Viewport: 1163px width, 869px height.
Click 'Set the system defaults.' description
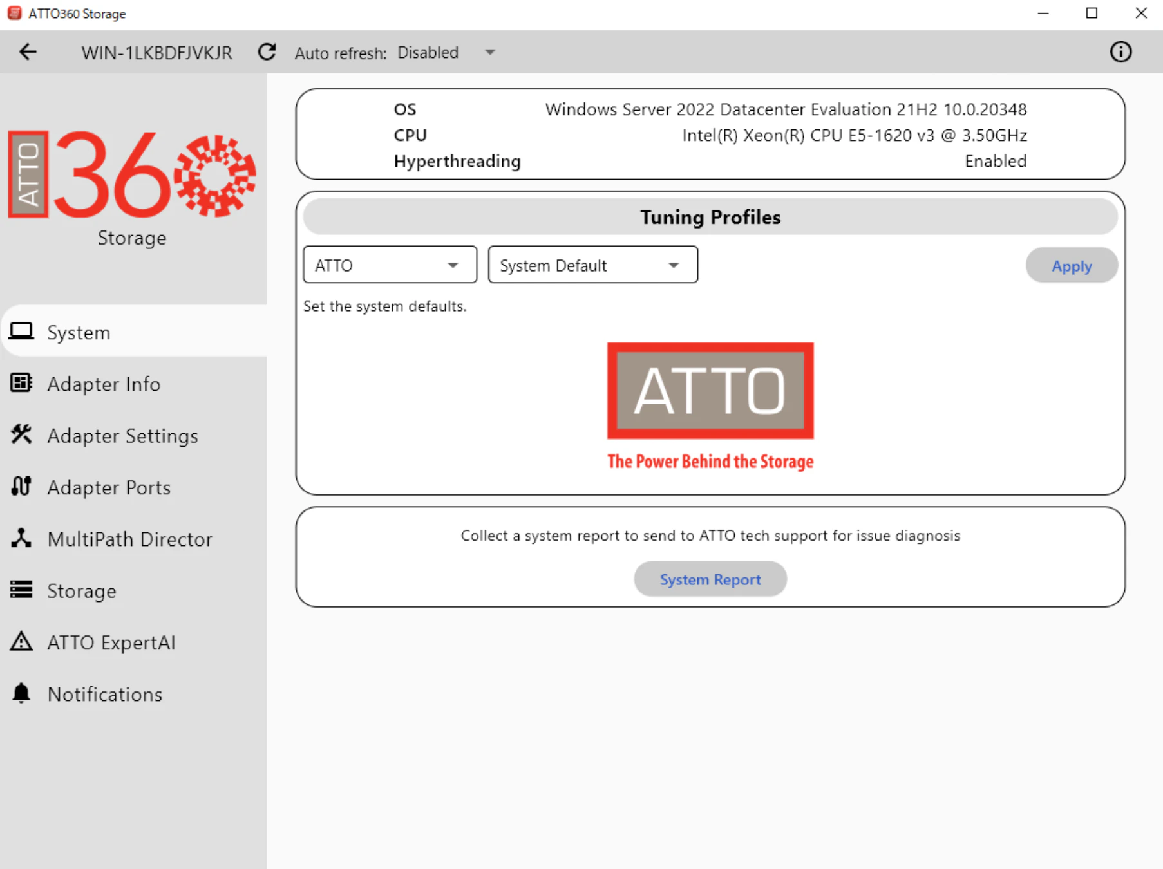(x=384, y=306)
